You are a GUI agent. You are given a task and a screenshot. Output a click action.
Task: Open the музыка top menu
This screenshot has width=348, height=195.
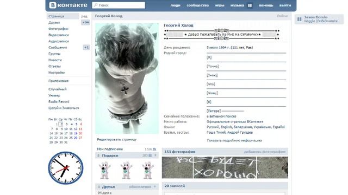237,5
